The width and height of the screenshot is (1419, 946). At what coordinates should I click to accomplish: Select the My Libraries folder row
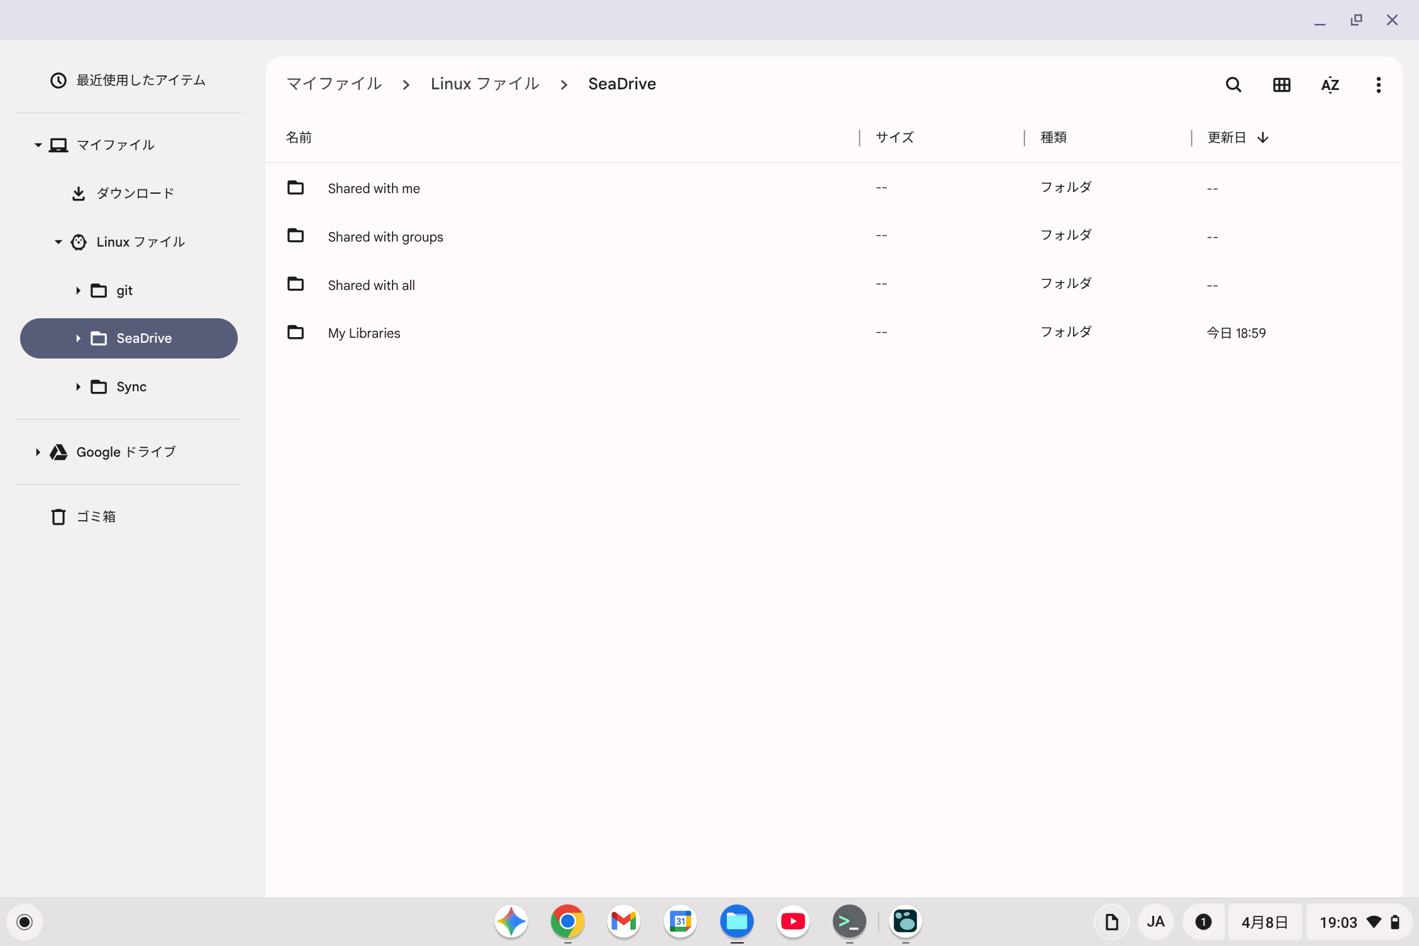point(364,333)
